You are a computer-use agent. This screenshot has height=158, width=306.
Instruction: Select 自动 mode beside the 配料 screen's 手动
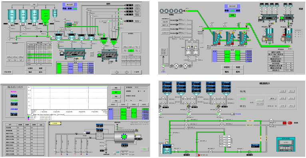70,9
